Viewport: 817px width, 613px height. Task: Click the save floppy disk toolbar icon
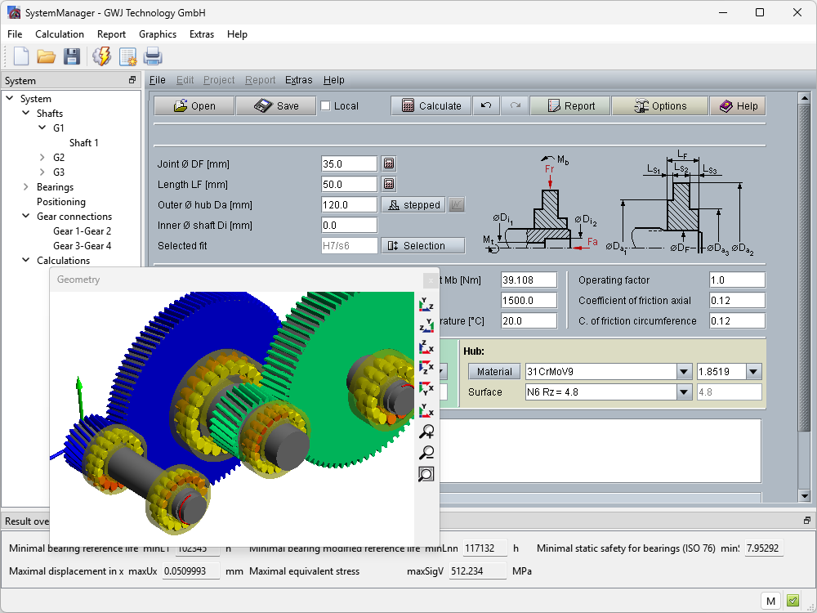72,56
